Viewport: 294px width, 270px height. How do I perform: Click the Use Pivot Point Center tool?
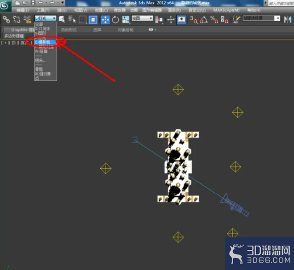tap(159, 20)
